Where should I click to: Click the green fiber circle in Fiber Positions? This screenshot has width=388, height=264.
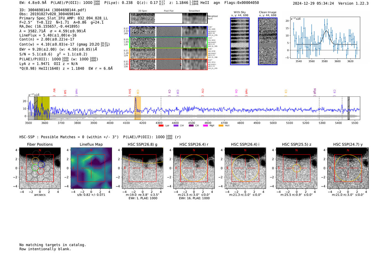35,168
